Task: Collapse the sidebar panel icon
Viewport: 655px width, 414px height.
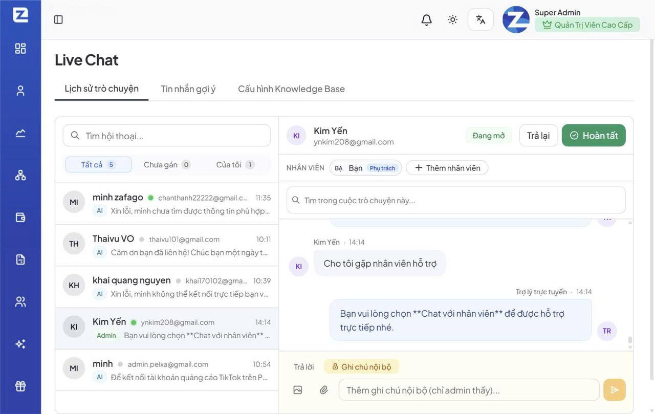Action: (58, 19)
